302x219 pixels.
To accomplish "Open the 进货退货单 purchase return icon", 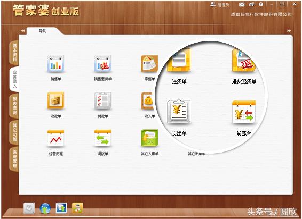I will [x=244, y=61].
